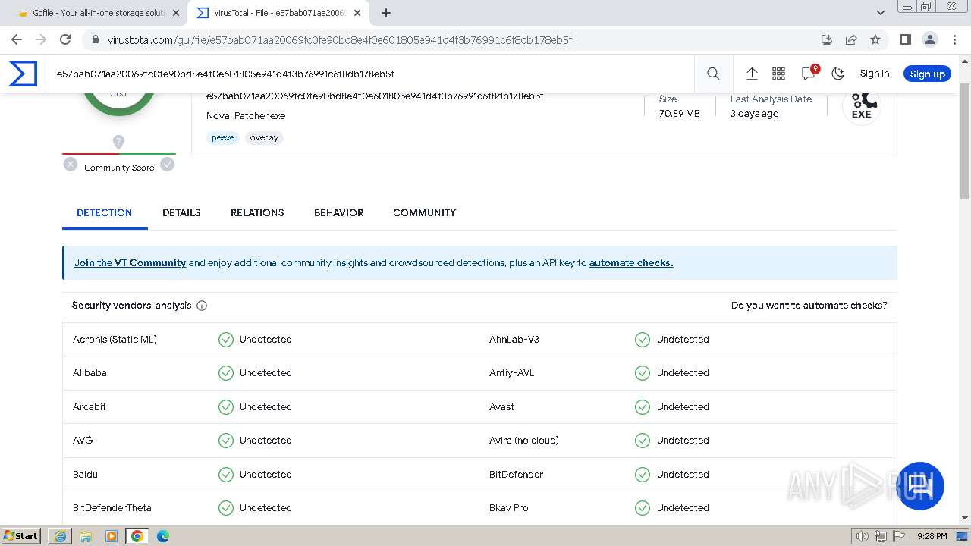This screenshot has height=546, width=971.
Task: Open the Chrome profile icon
Action: 929,39
